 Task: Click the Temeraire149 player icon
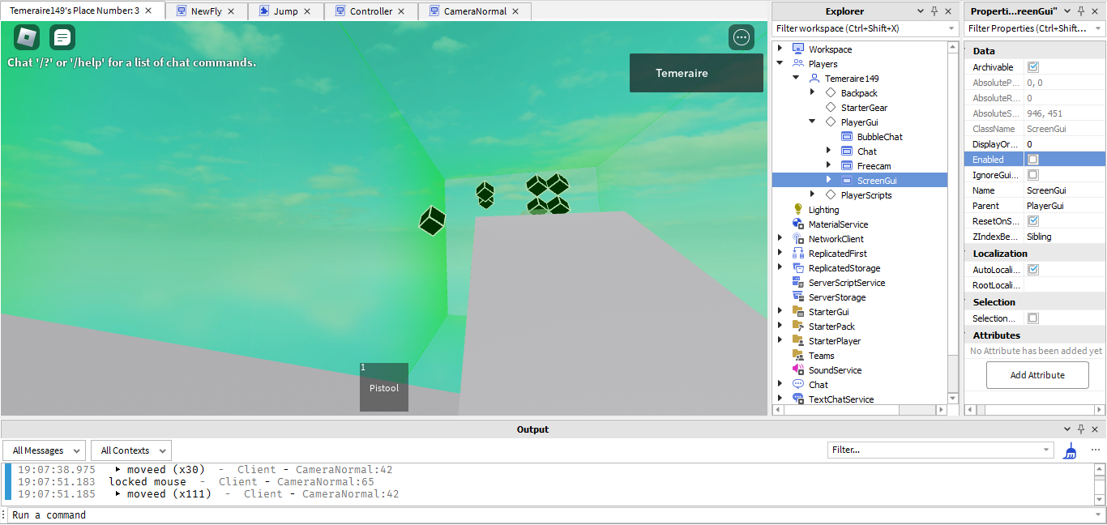click(814, 79)
